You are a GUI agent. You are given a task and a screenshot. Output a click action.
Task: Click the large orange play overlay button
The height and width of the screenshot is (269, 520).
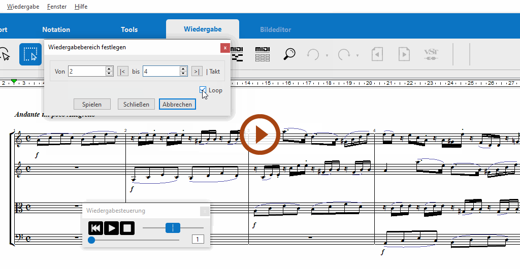(x=260, y=134)
